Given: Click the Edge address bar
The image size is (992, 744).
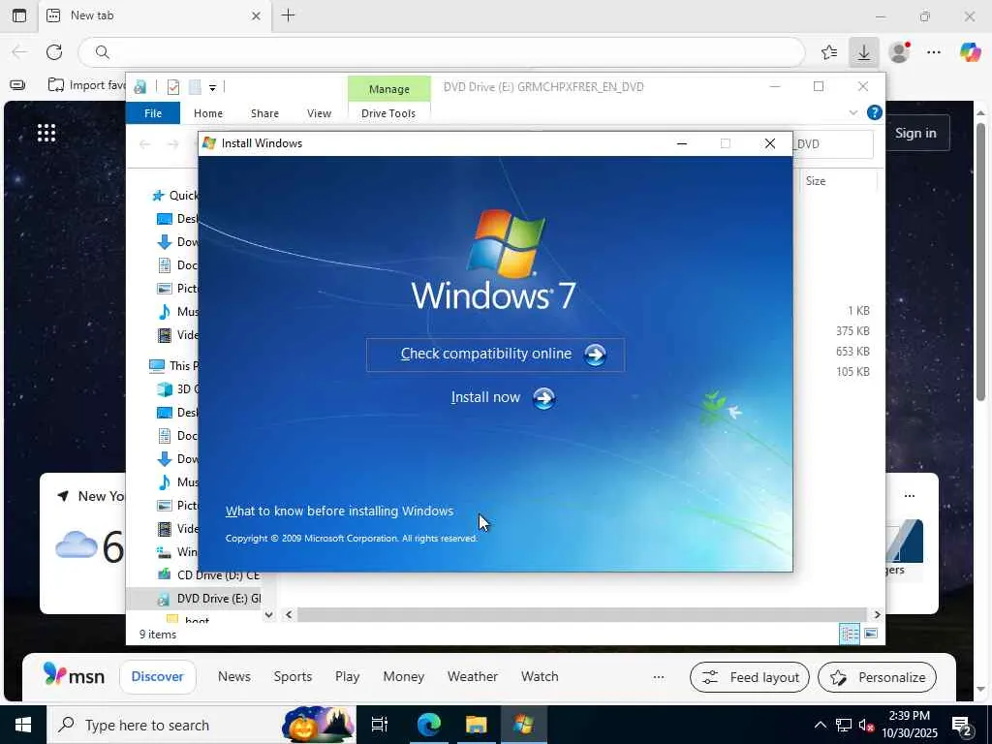Looking at the screenshot, I should pos(441,52).
